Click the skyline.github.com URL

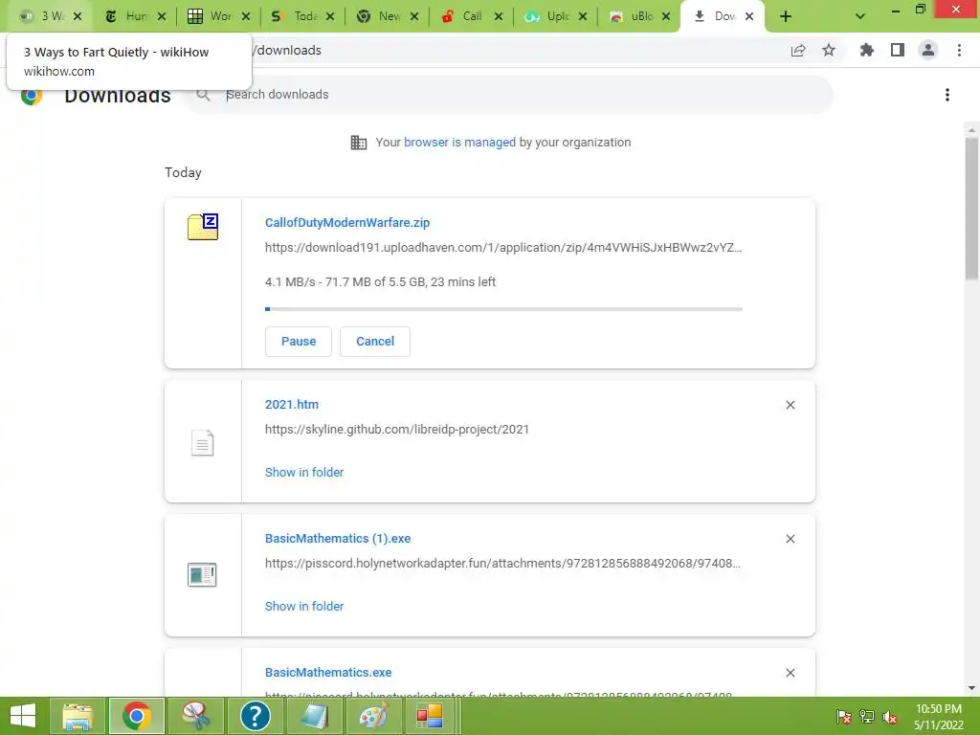[397, 430]
